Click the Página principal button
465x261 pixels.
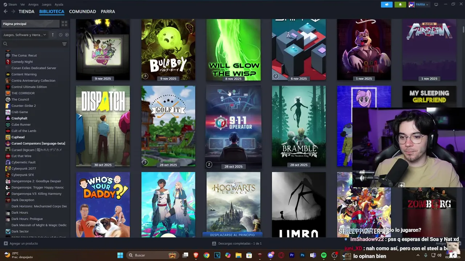point(30,24)
